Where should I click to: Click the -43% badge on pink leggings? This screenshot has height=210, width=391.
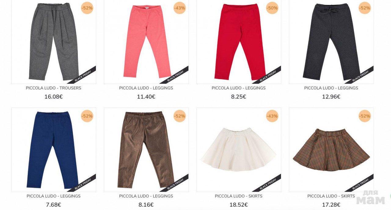(180, 8)
